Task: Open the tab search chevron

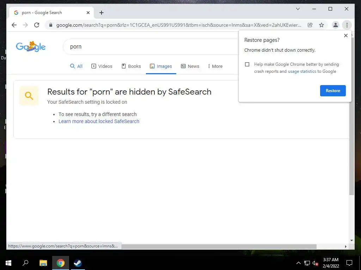Action: tap(298, 9)
